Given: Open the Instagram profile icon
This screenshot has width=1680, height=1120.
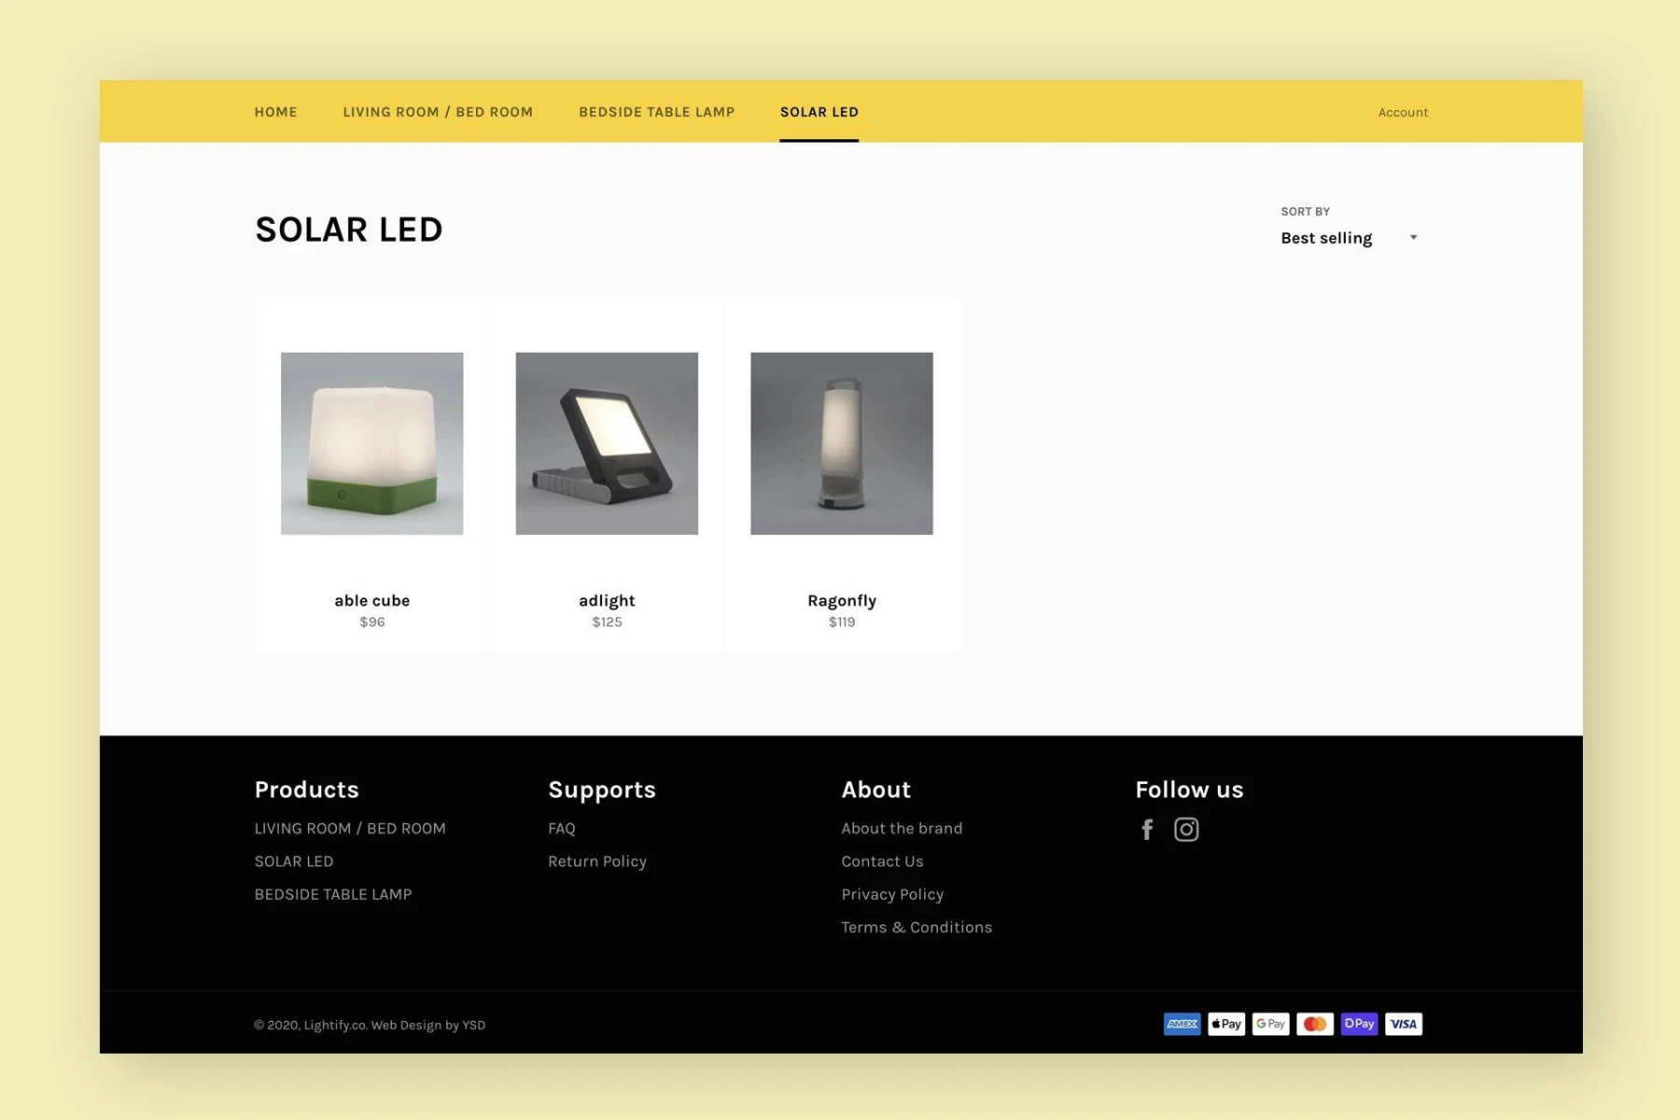Looking at the screenshot, I should point(1186,829).
